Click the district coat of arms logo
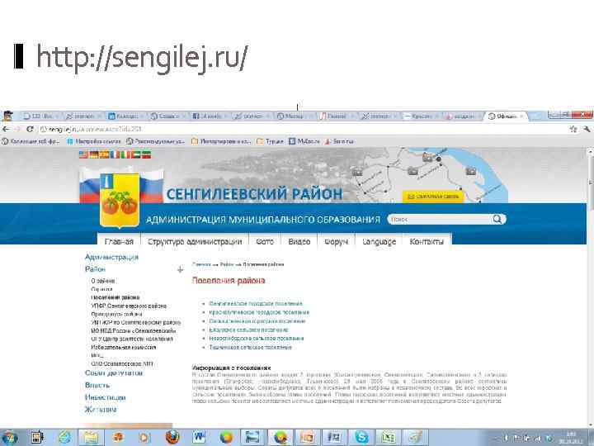 pyautogui.click(x=120, y=200)
